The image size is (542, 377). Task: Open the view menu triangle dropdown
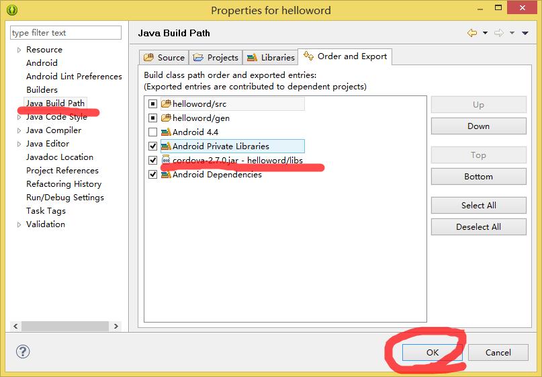coord(525,33)
